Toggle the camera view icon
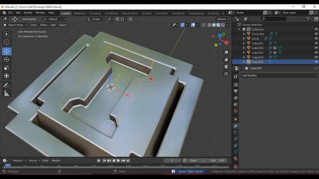 point(226,67)
